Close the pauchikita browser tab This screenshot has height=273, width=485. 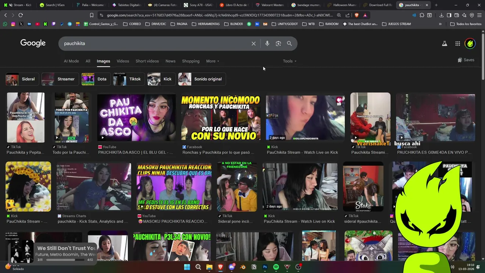point(427,5)
